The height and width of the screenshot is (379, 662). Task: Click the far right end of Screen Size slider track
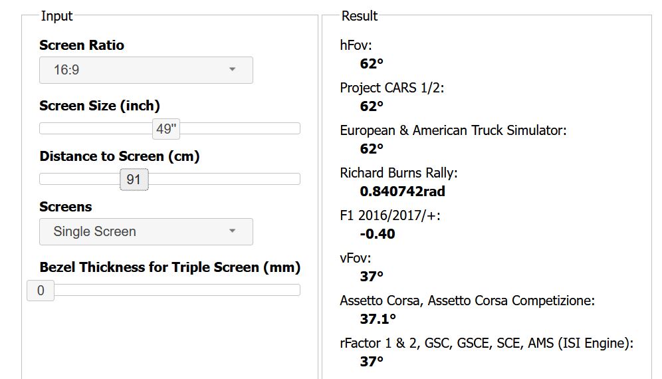(x=296, y=129)
